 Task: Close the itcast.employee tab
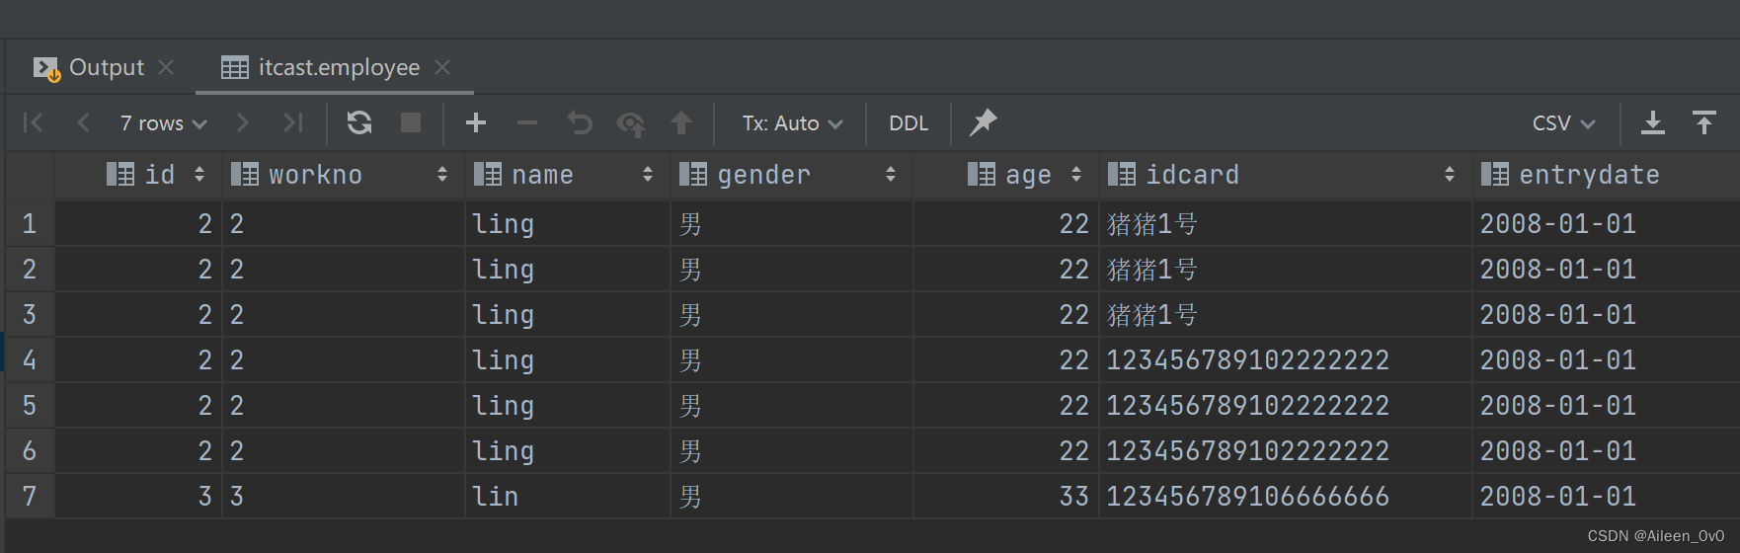pos(442,67)
